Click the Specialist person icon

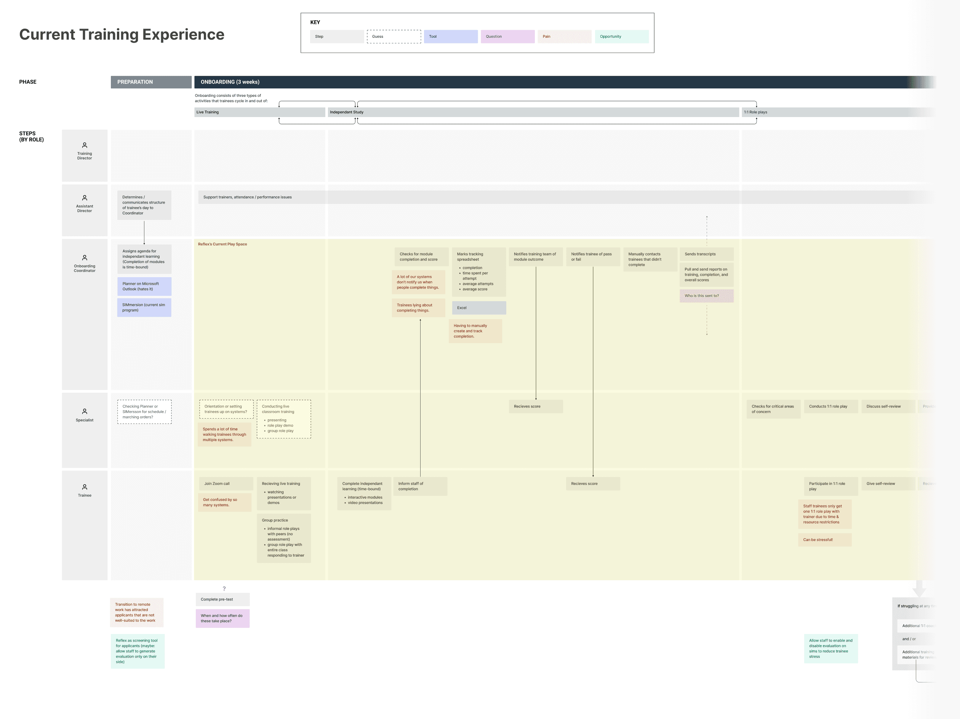coord(85,411)
